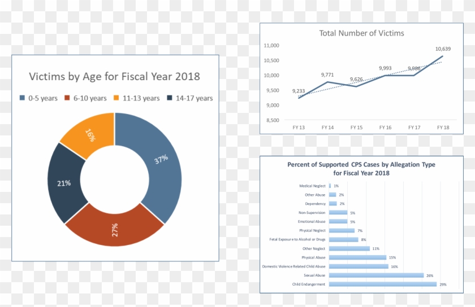Click the Percent of Supported CPS Cases title
Viewport: 475px width, 307px height.
coord(361,169)
